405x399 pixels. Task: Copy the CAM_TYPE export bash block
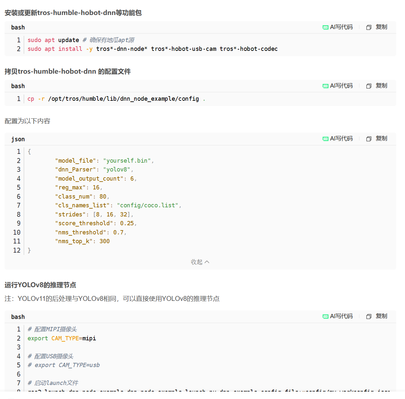[x=377, y=316]
